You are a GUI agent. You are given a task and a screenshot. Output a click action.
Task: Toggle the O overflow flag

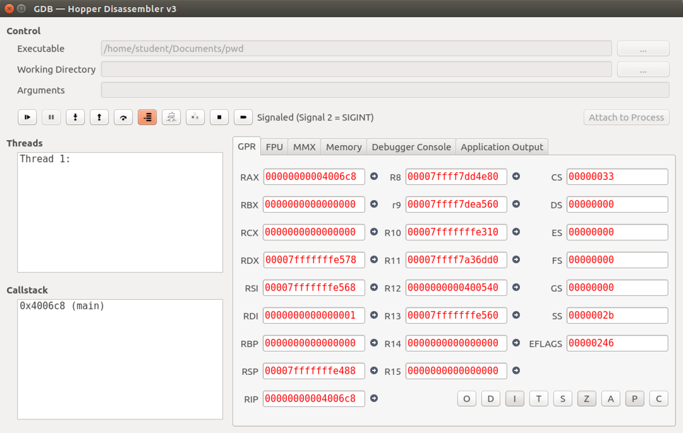pos(466,398)
